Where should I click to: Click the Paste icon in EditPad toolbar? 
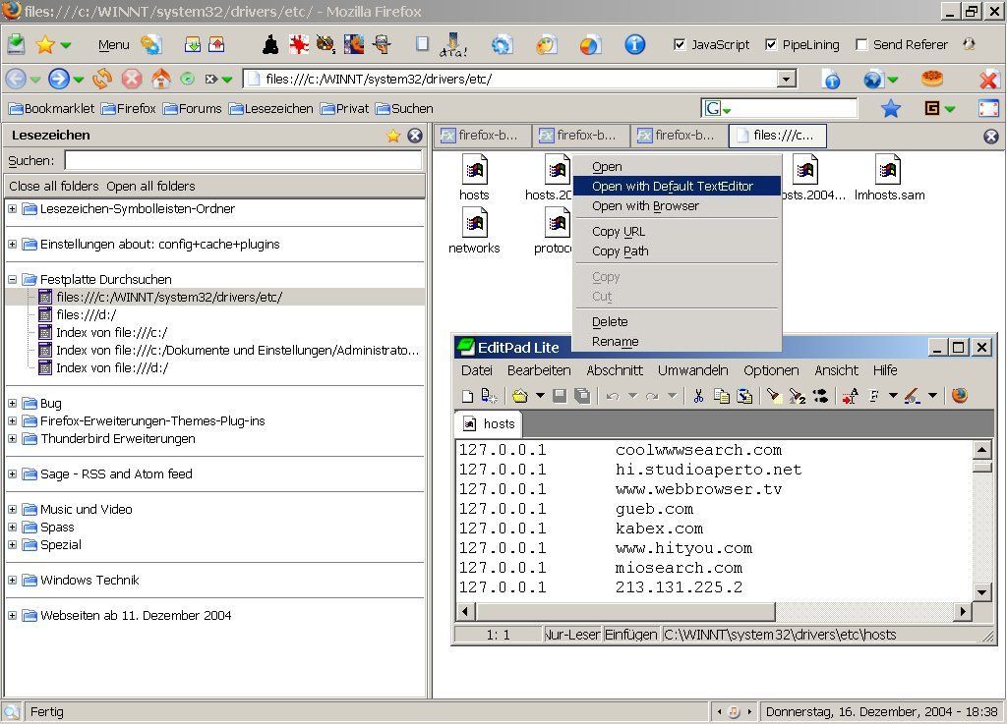click(x=744, y=396)
